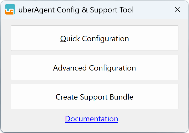The width and height of the screenshot is (189, 133).
Task: Click the window title text in title bar
Action: point(76,10)
